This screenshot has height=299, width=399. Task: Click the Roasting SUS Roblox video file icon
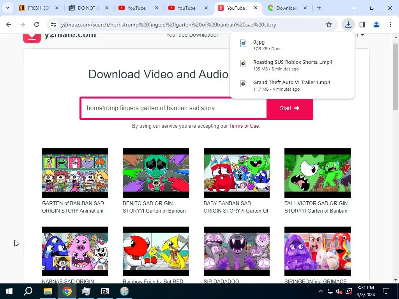243,63
